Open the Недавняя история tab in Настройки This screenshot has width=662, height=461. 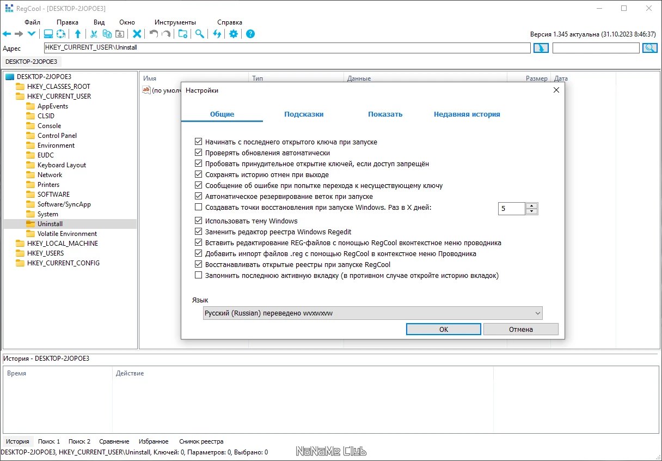(x=467, y=114)
